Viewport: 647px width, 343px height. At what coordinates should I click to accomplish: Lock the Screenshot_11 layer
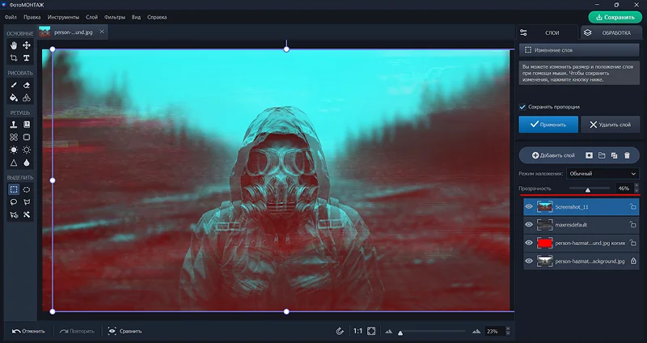click(x=632, y=207)
